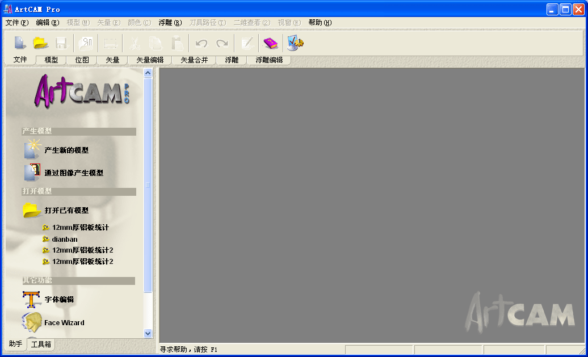Open the greyed 模型(M) menu
588x357 pixels.
pyautogui.click(x=78, y=23)
